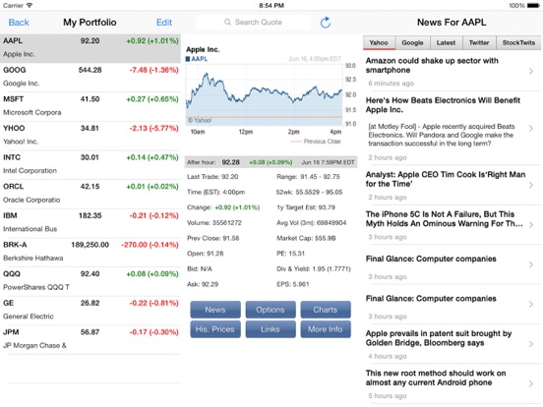The height and width of the screenshot is (407, 543).
Task: Click the AAPL intraday price chart
Action: click(265, 95)
